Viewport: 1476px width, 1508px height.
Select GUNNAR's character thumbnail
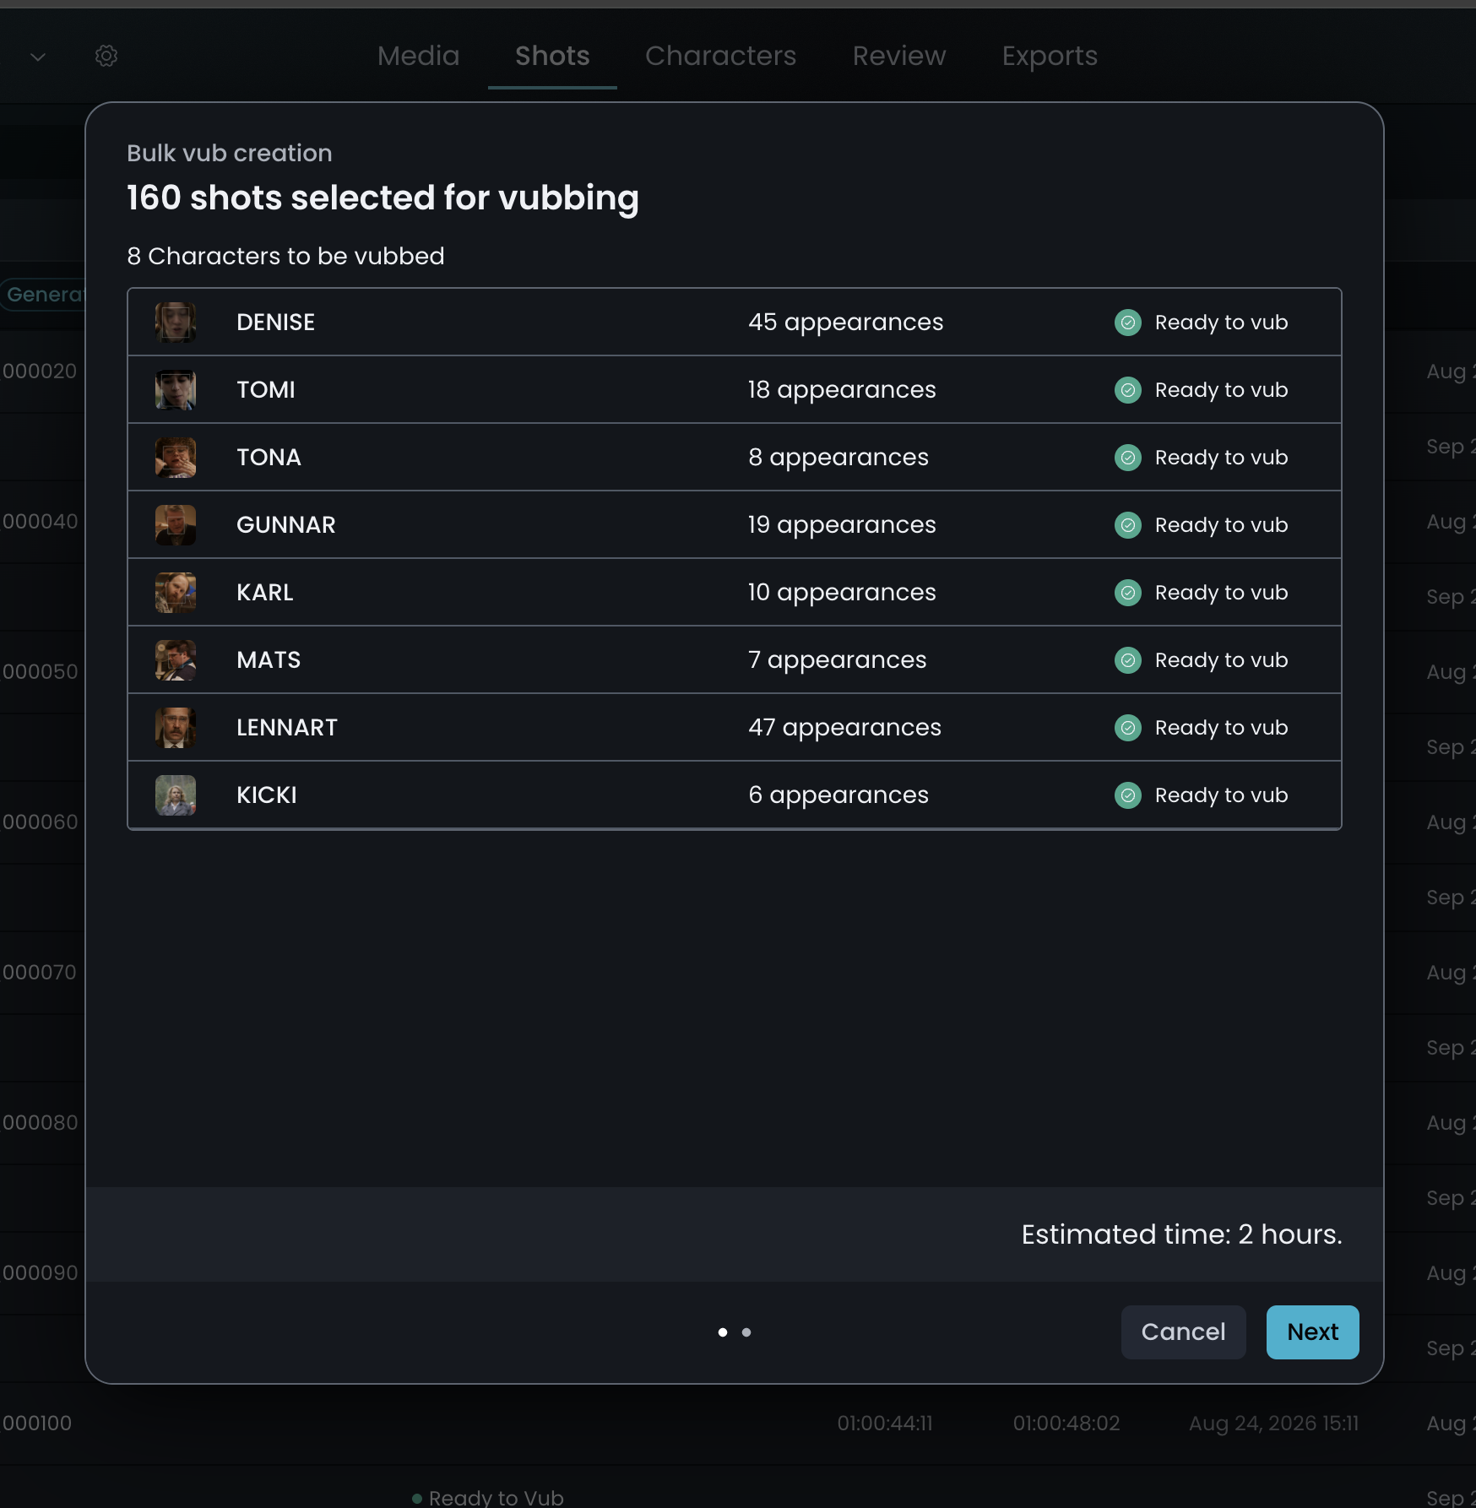pos(176,525)
